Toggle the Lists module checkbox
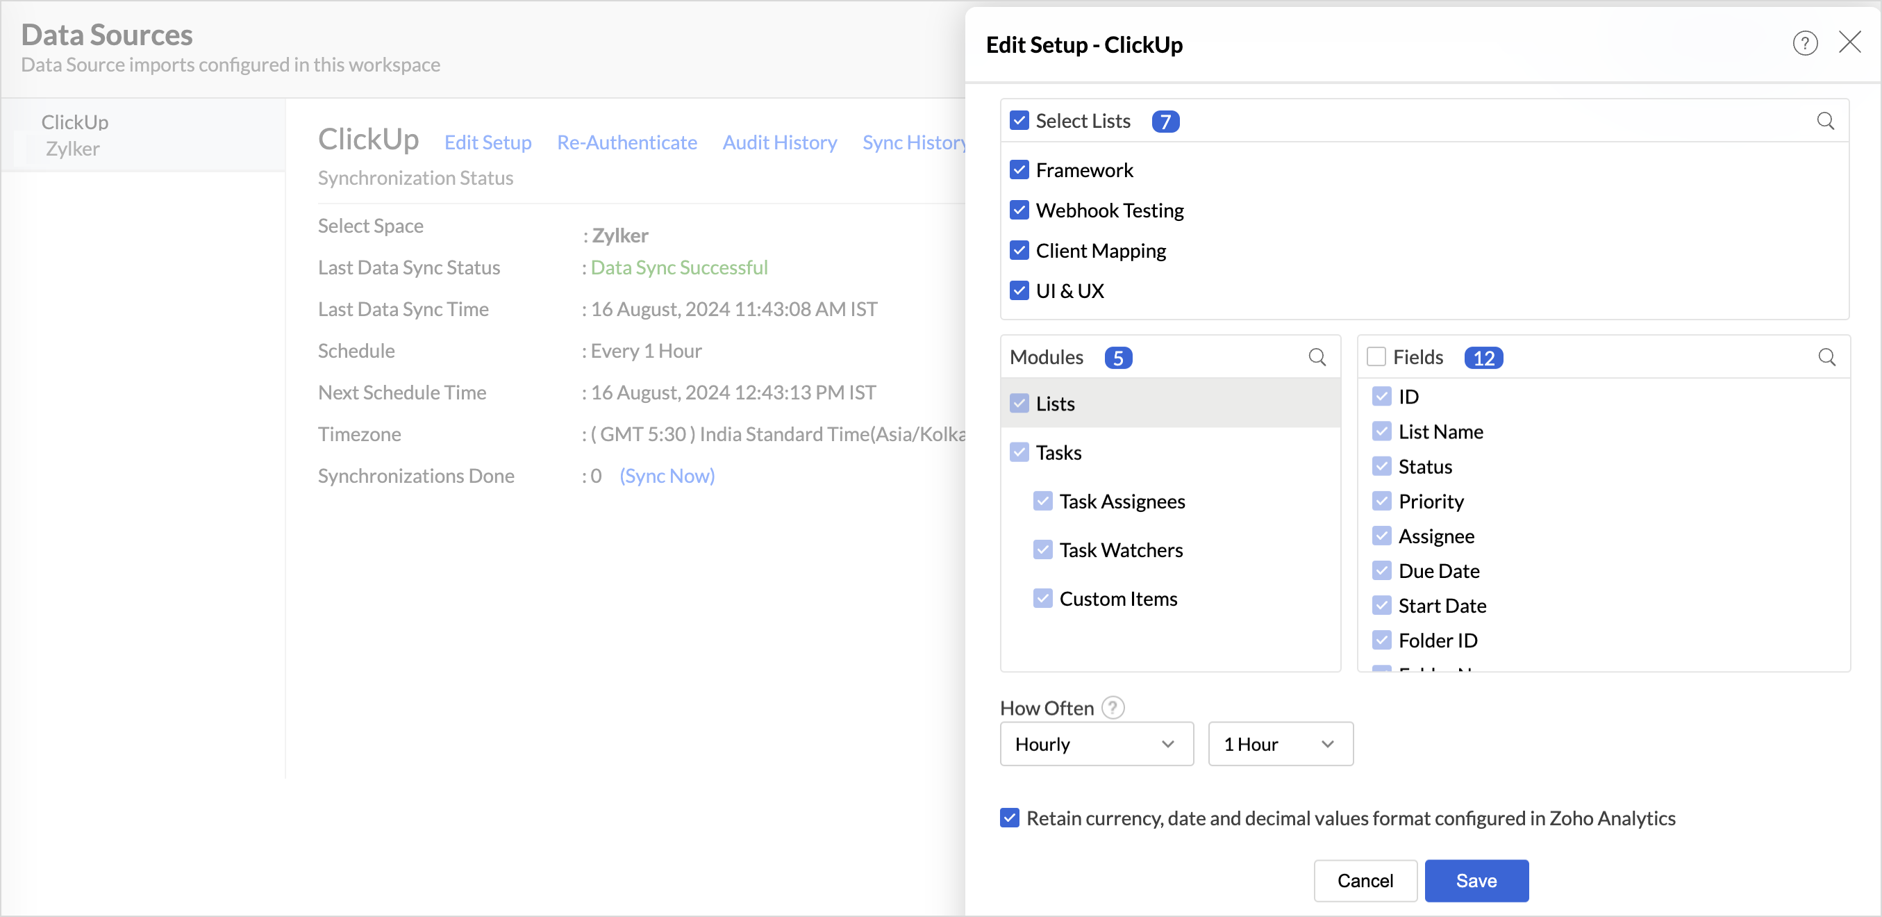This screenshot has width=1882, height=917. click(1019, 404)
